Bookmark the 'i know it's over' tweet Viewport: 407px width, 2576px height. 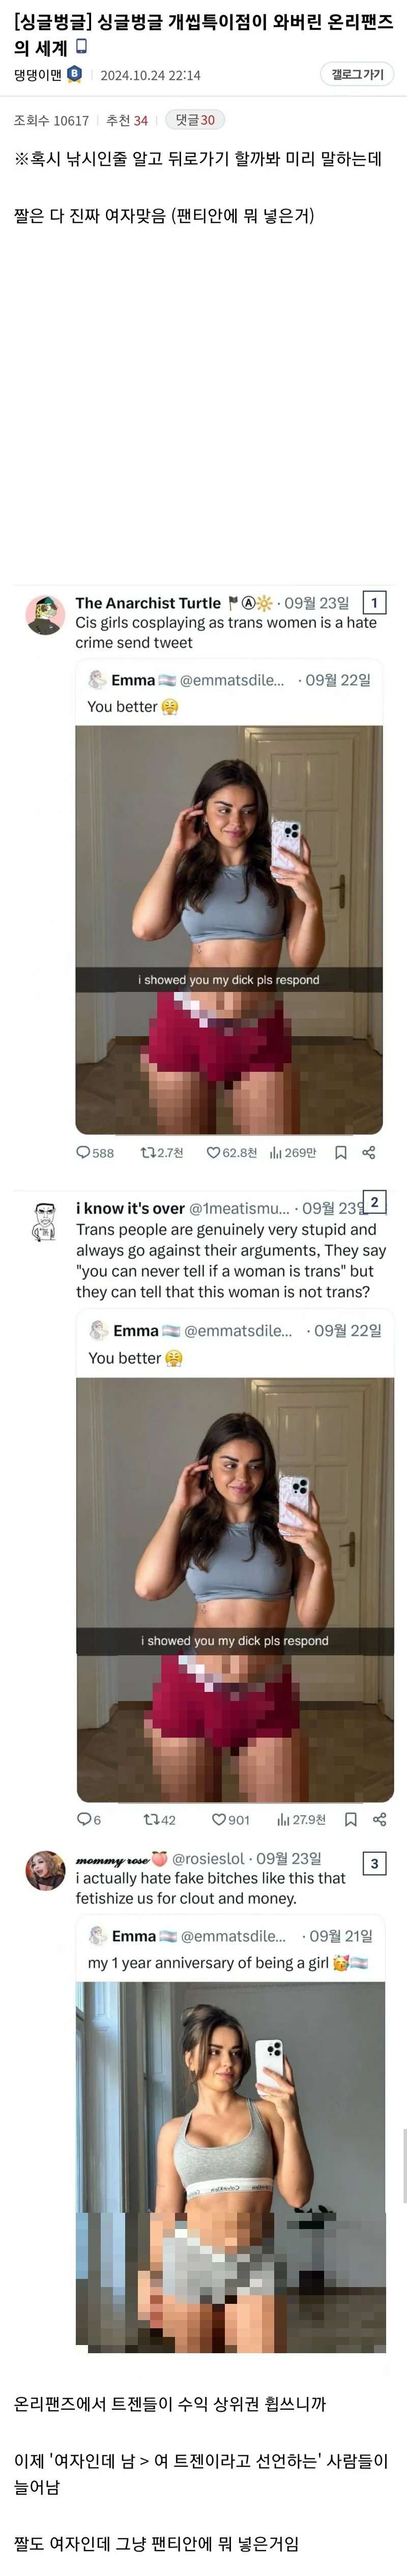pos(350,1819)
